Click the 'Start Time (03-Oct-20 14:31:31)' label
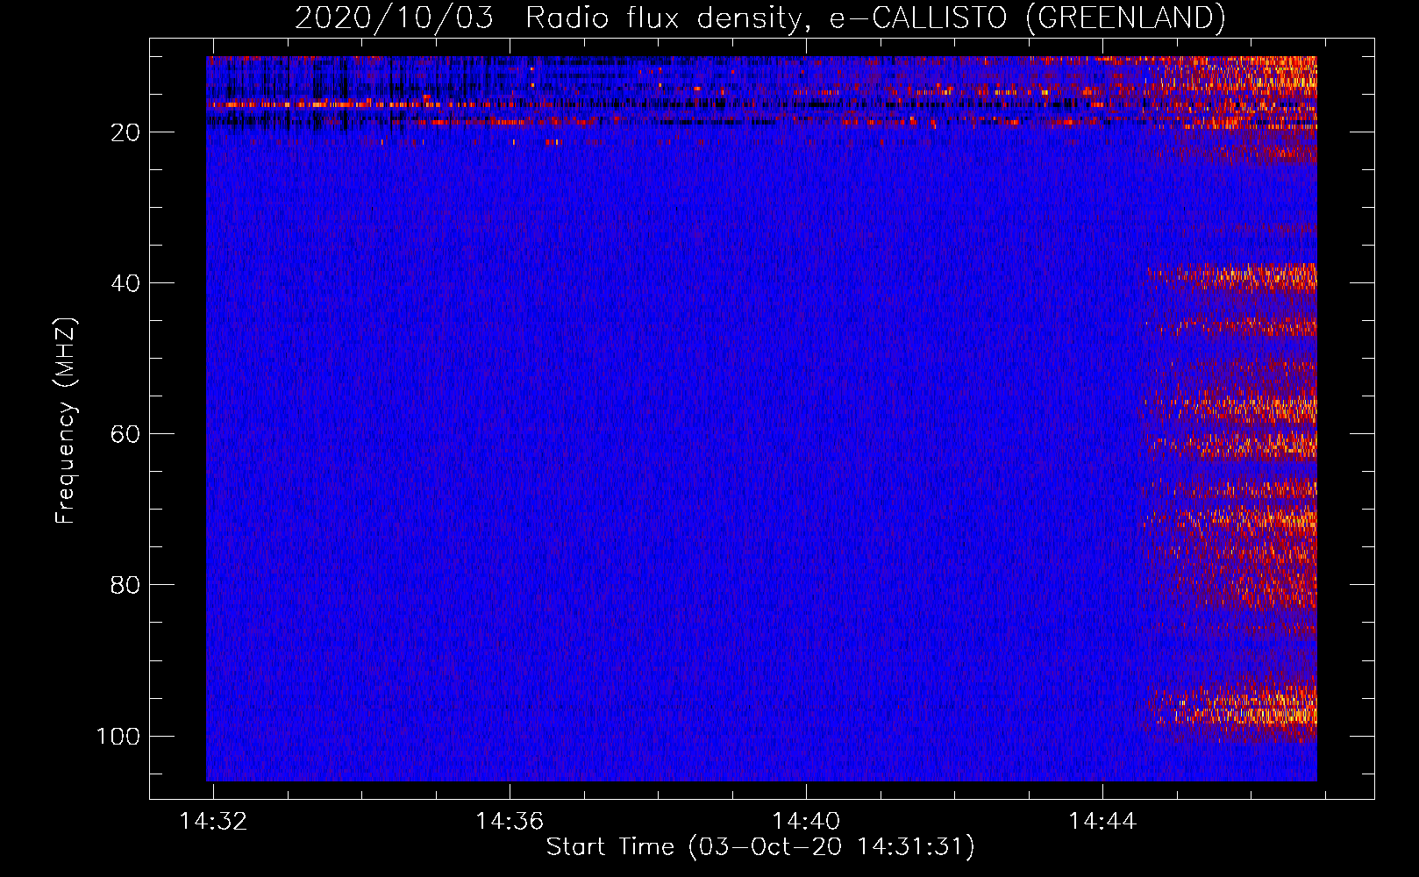 [760, 846]
